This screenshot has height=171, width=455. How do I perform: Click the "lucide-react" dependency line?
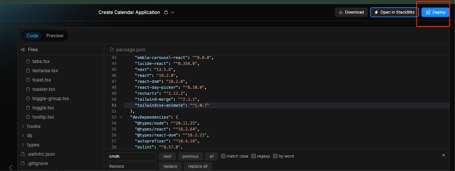click(167, 64)
